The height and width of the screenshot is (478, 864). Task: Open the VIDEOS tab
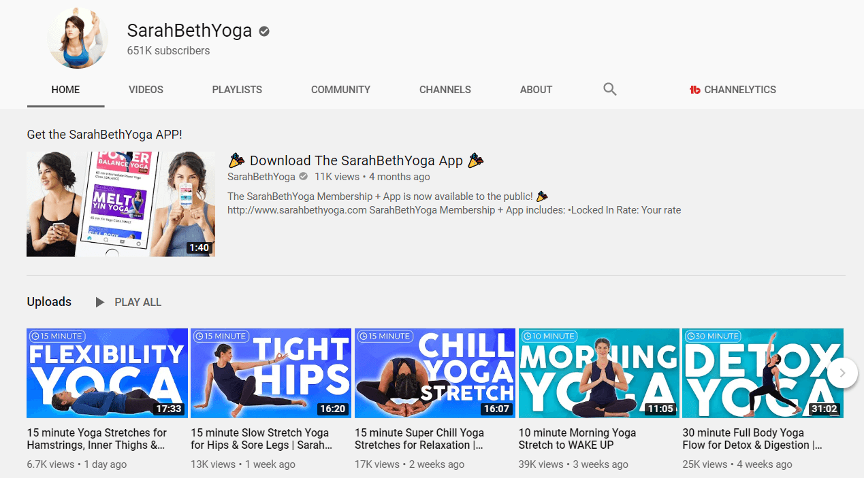[146, 90]
